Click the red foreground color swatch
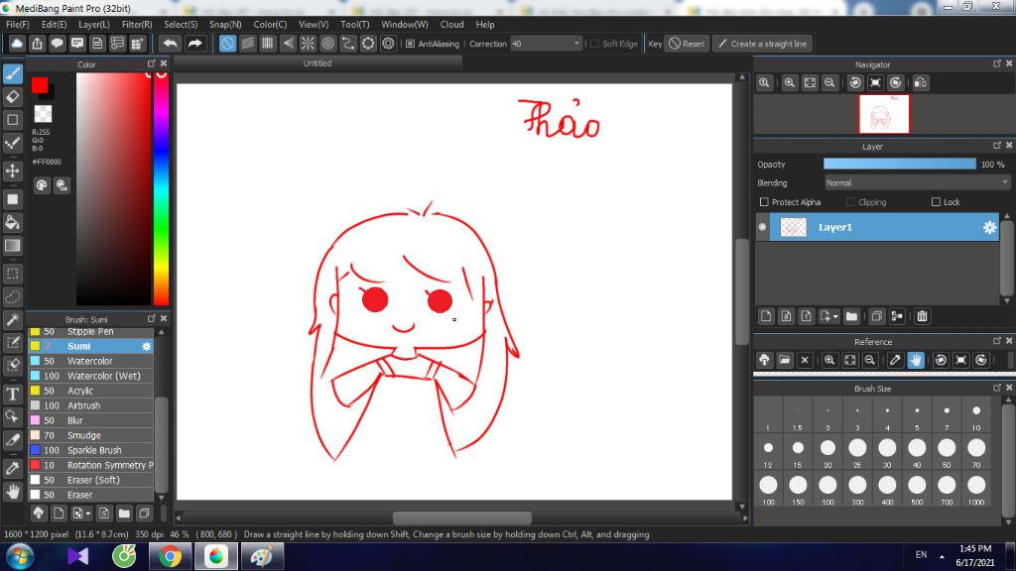The image size is (1016, 571). tap(40, 85)
